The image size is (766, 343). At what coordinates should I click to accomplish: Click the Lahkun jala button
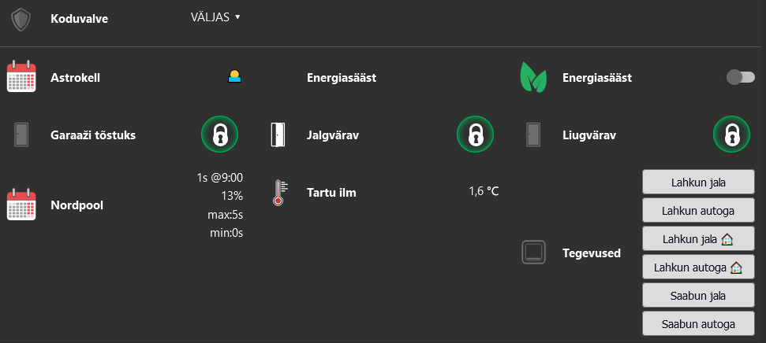[698, 183]
